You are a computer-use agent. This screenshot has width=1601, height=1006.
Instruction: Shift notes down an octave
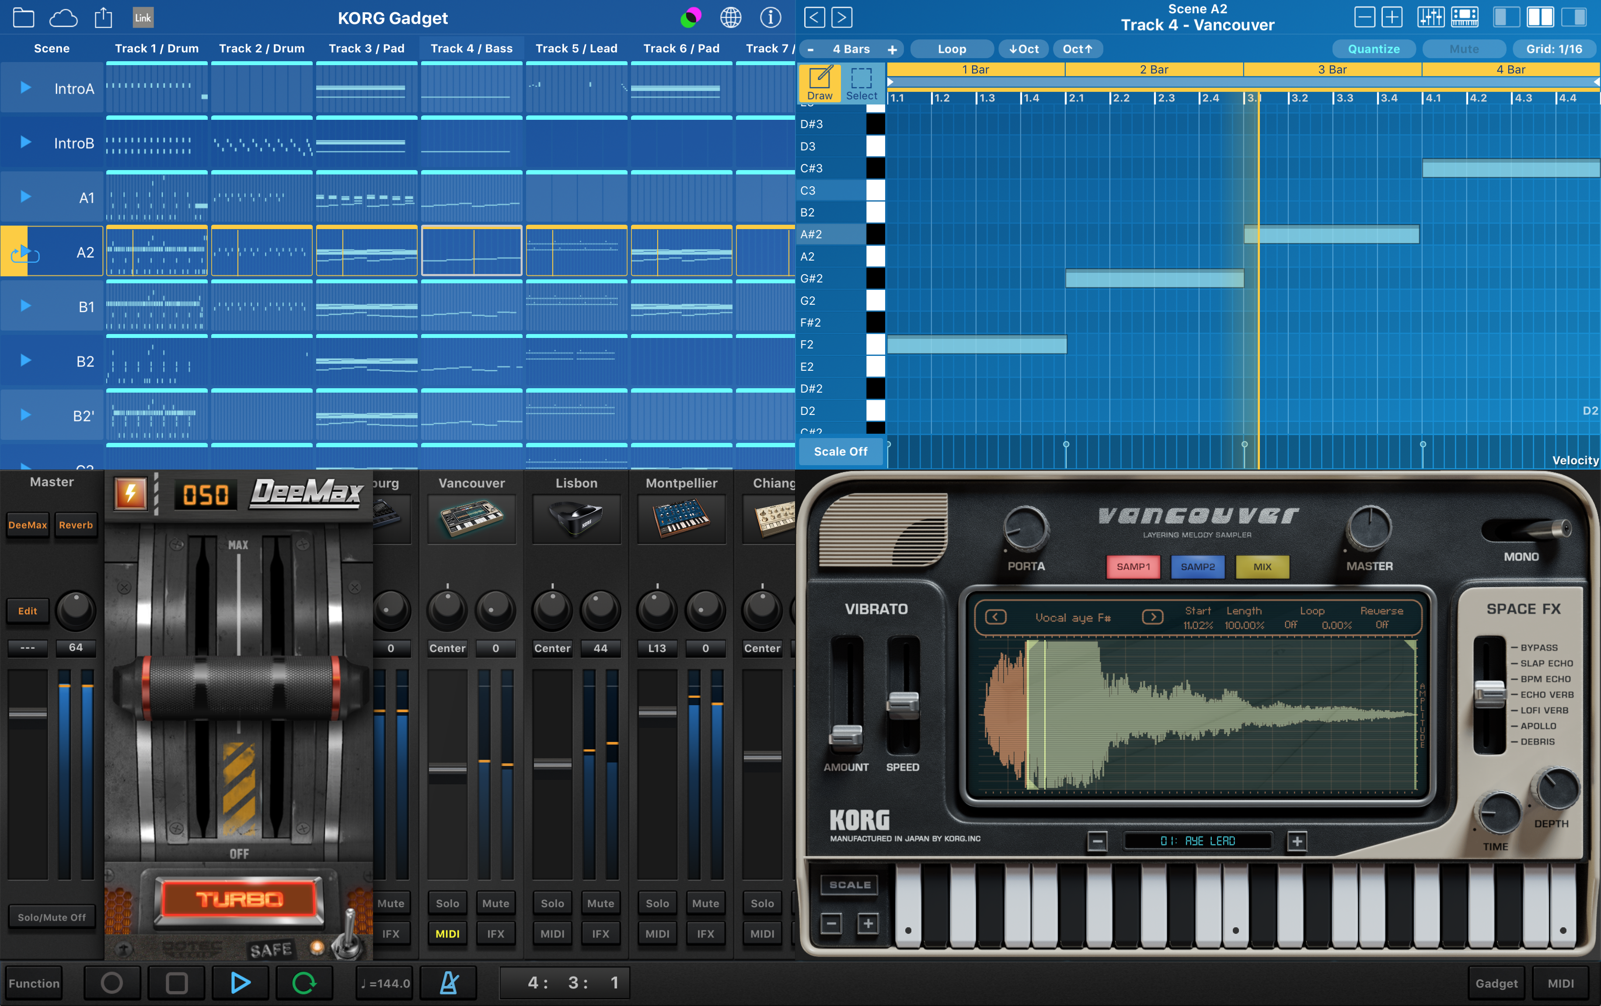[1023, 49]
